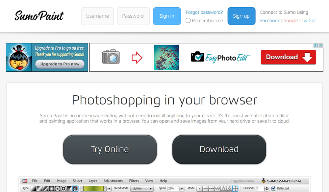Tick the Remember me checkbox
The height and width of the screenshot is (192, 329).
188,20
